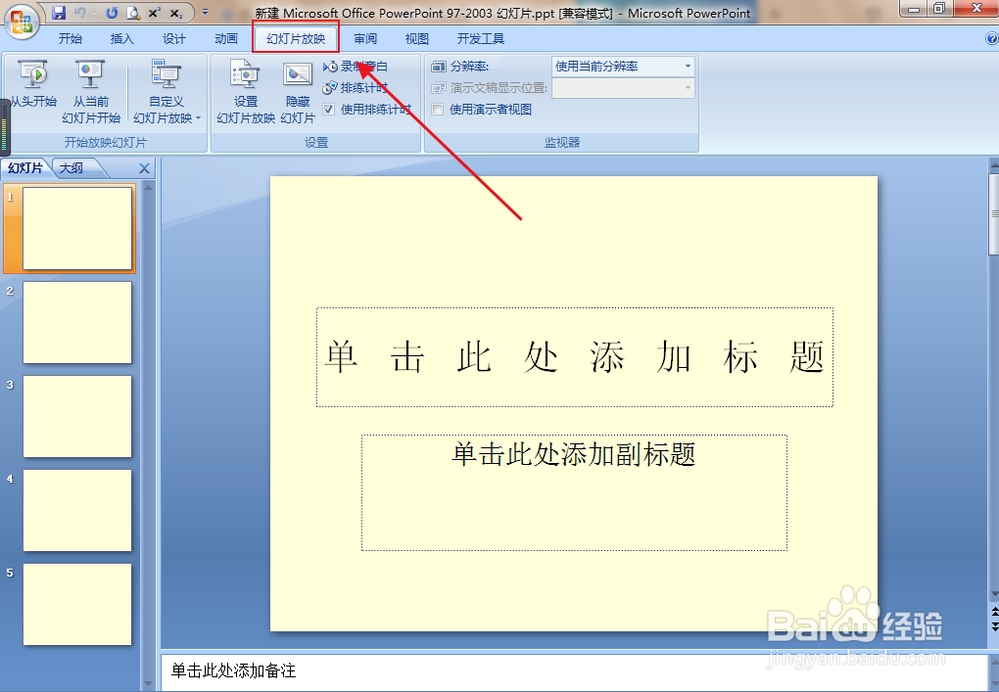
Task: Click 录制旁白 record narration
Action: click(356, 67)
